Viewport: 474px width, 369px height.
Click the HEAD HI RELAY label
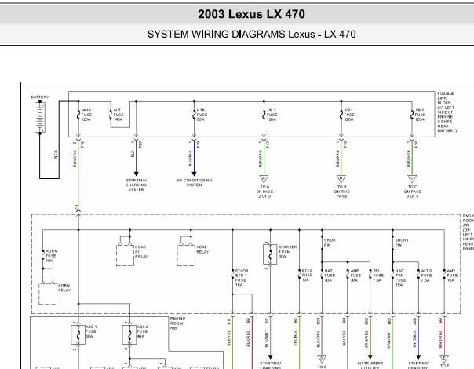coord(141,252)
